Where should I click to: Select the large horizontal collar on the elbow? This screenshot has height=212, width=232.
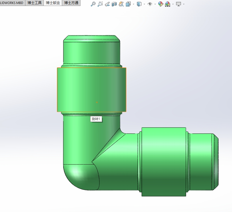coord(164,162)
